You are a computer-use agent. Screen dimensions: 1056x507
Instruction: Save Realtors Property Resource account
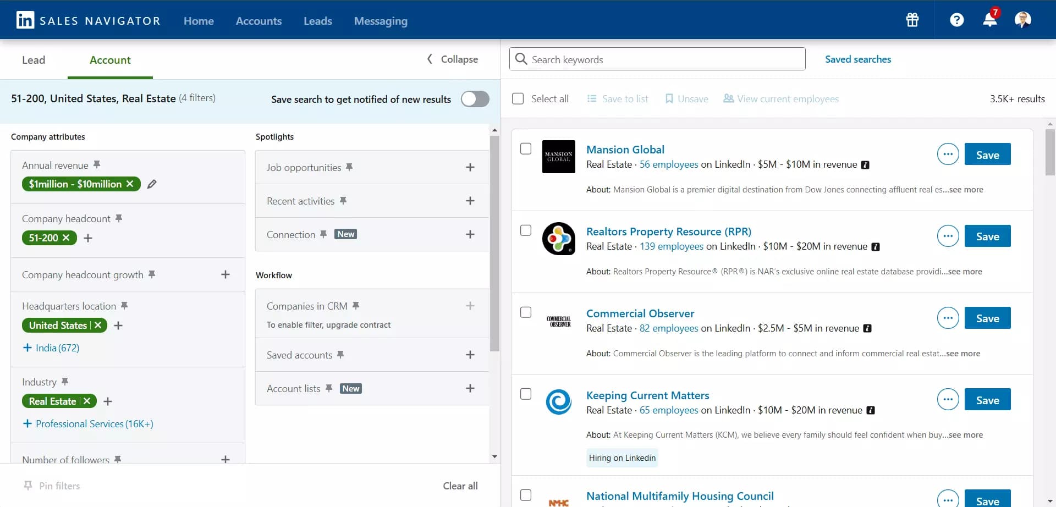click(x=987, y=236)
